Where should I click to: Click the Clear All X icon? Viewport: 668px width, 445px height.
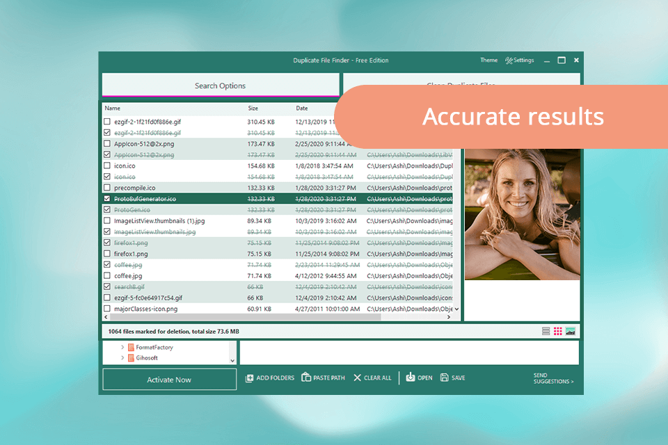[x=357, y=378]
